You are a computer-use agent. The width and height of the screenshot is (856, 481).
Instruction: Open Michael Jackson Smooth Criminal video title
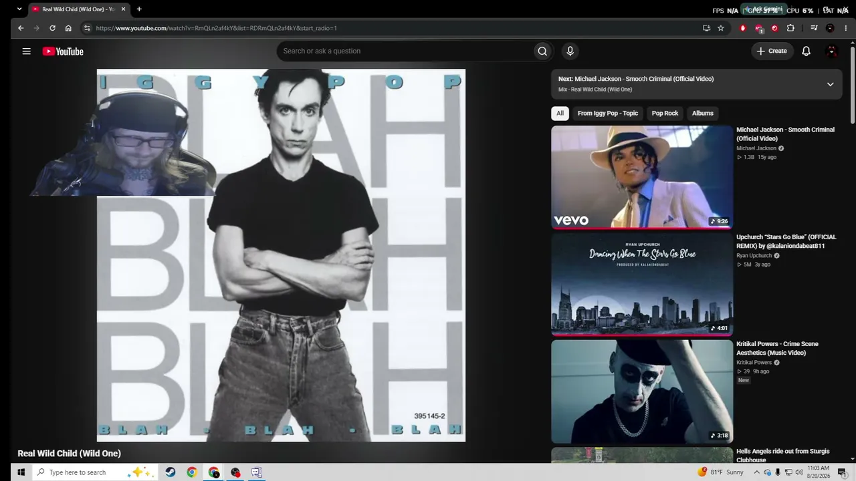785,134
